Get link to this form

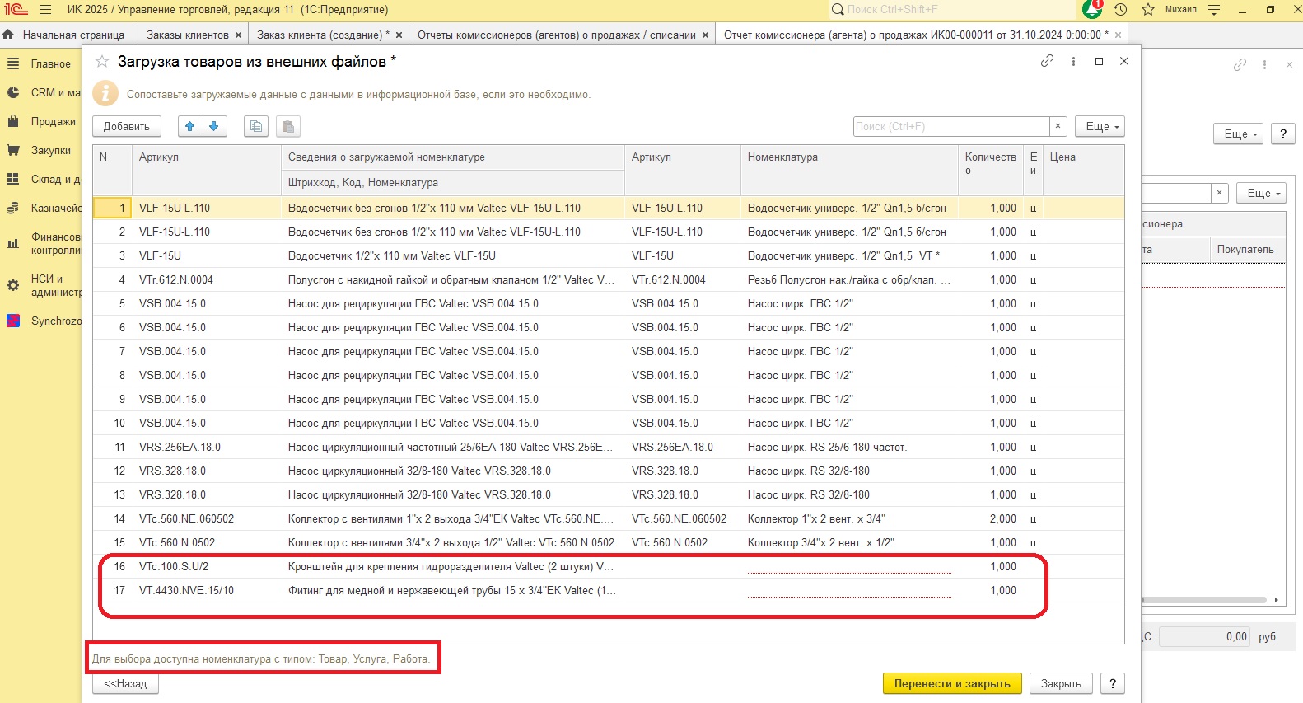coord(1047,61)
